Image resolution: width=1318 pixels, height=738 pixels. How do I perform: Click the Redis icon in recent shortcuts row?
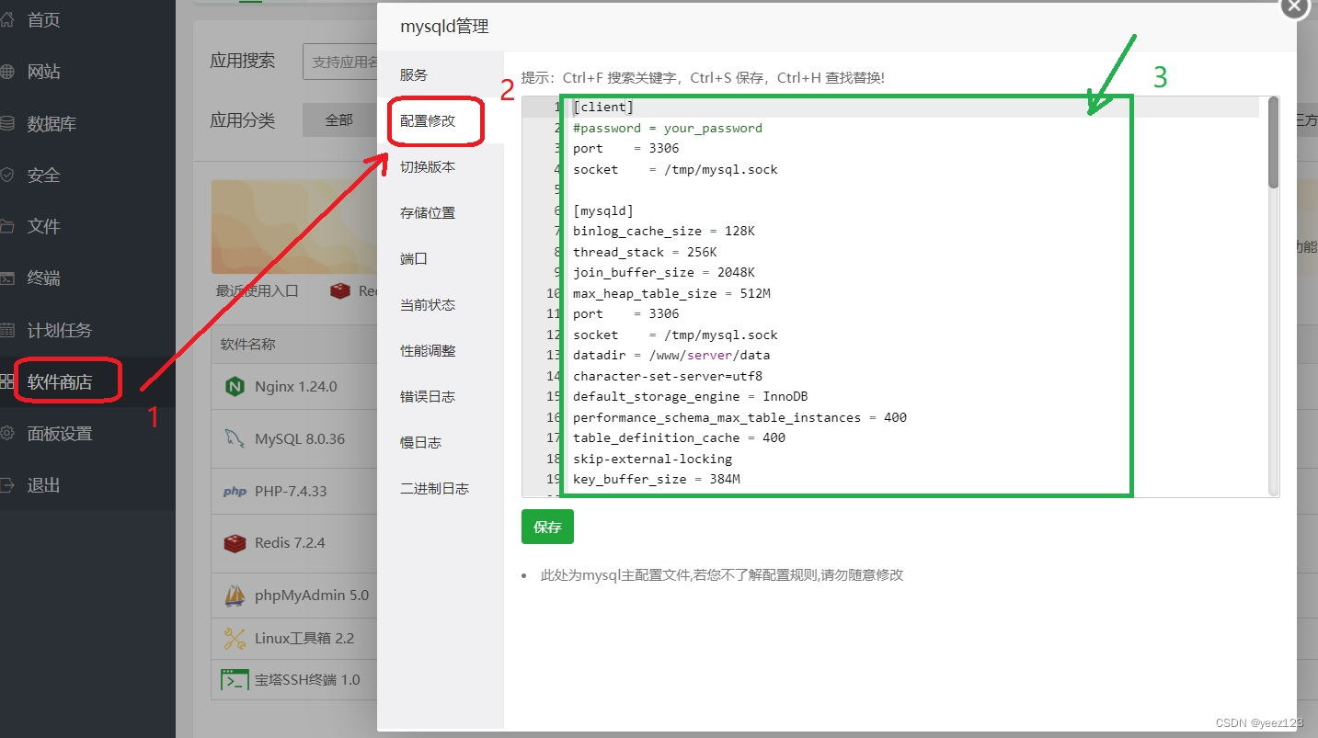[341, 290]
